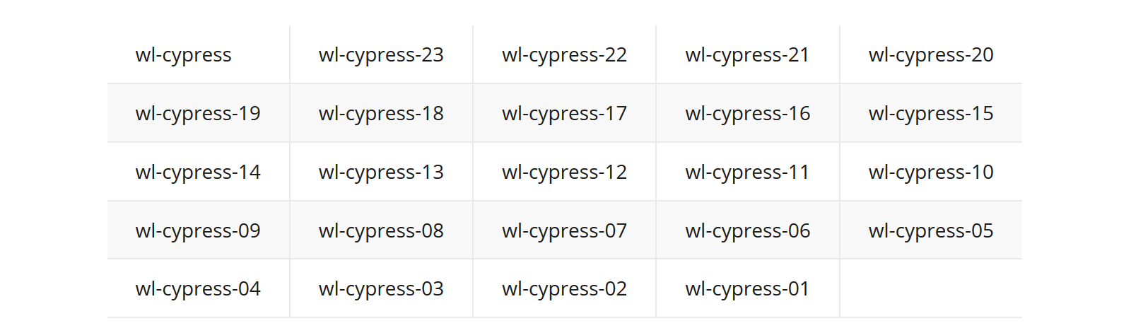Select the wl-cypress-07 entry

coord(564,231)
